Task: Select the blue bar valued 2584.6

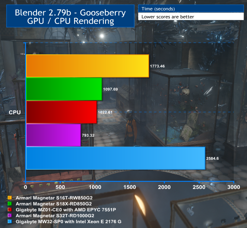Action: click(x=116, y=158)
